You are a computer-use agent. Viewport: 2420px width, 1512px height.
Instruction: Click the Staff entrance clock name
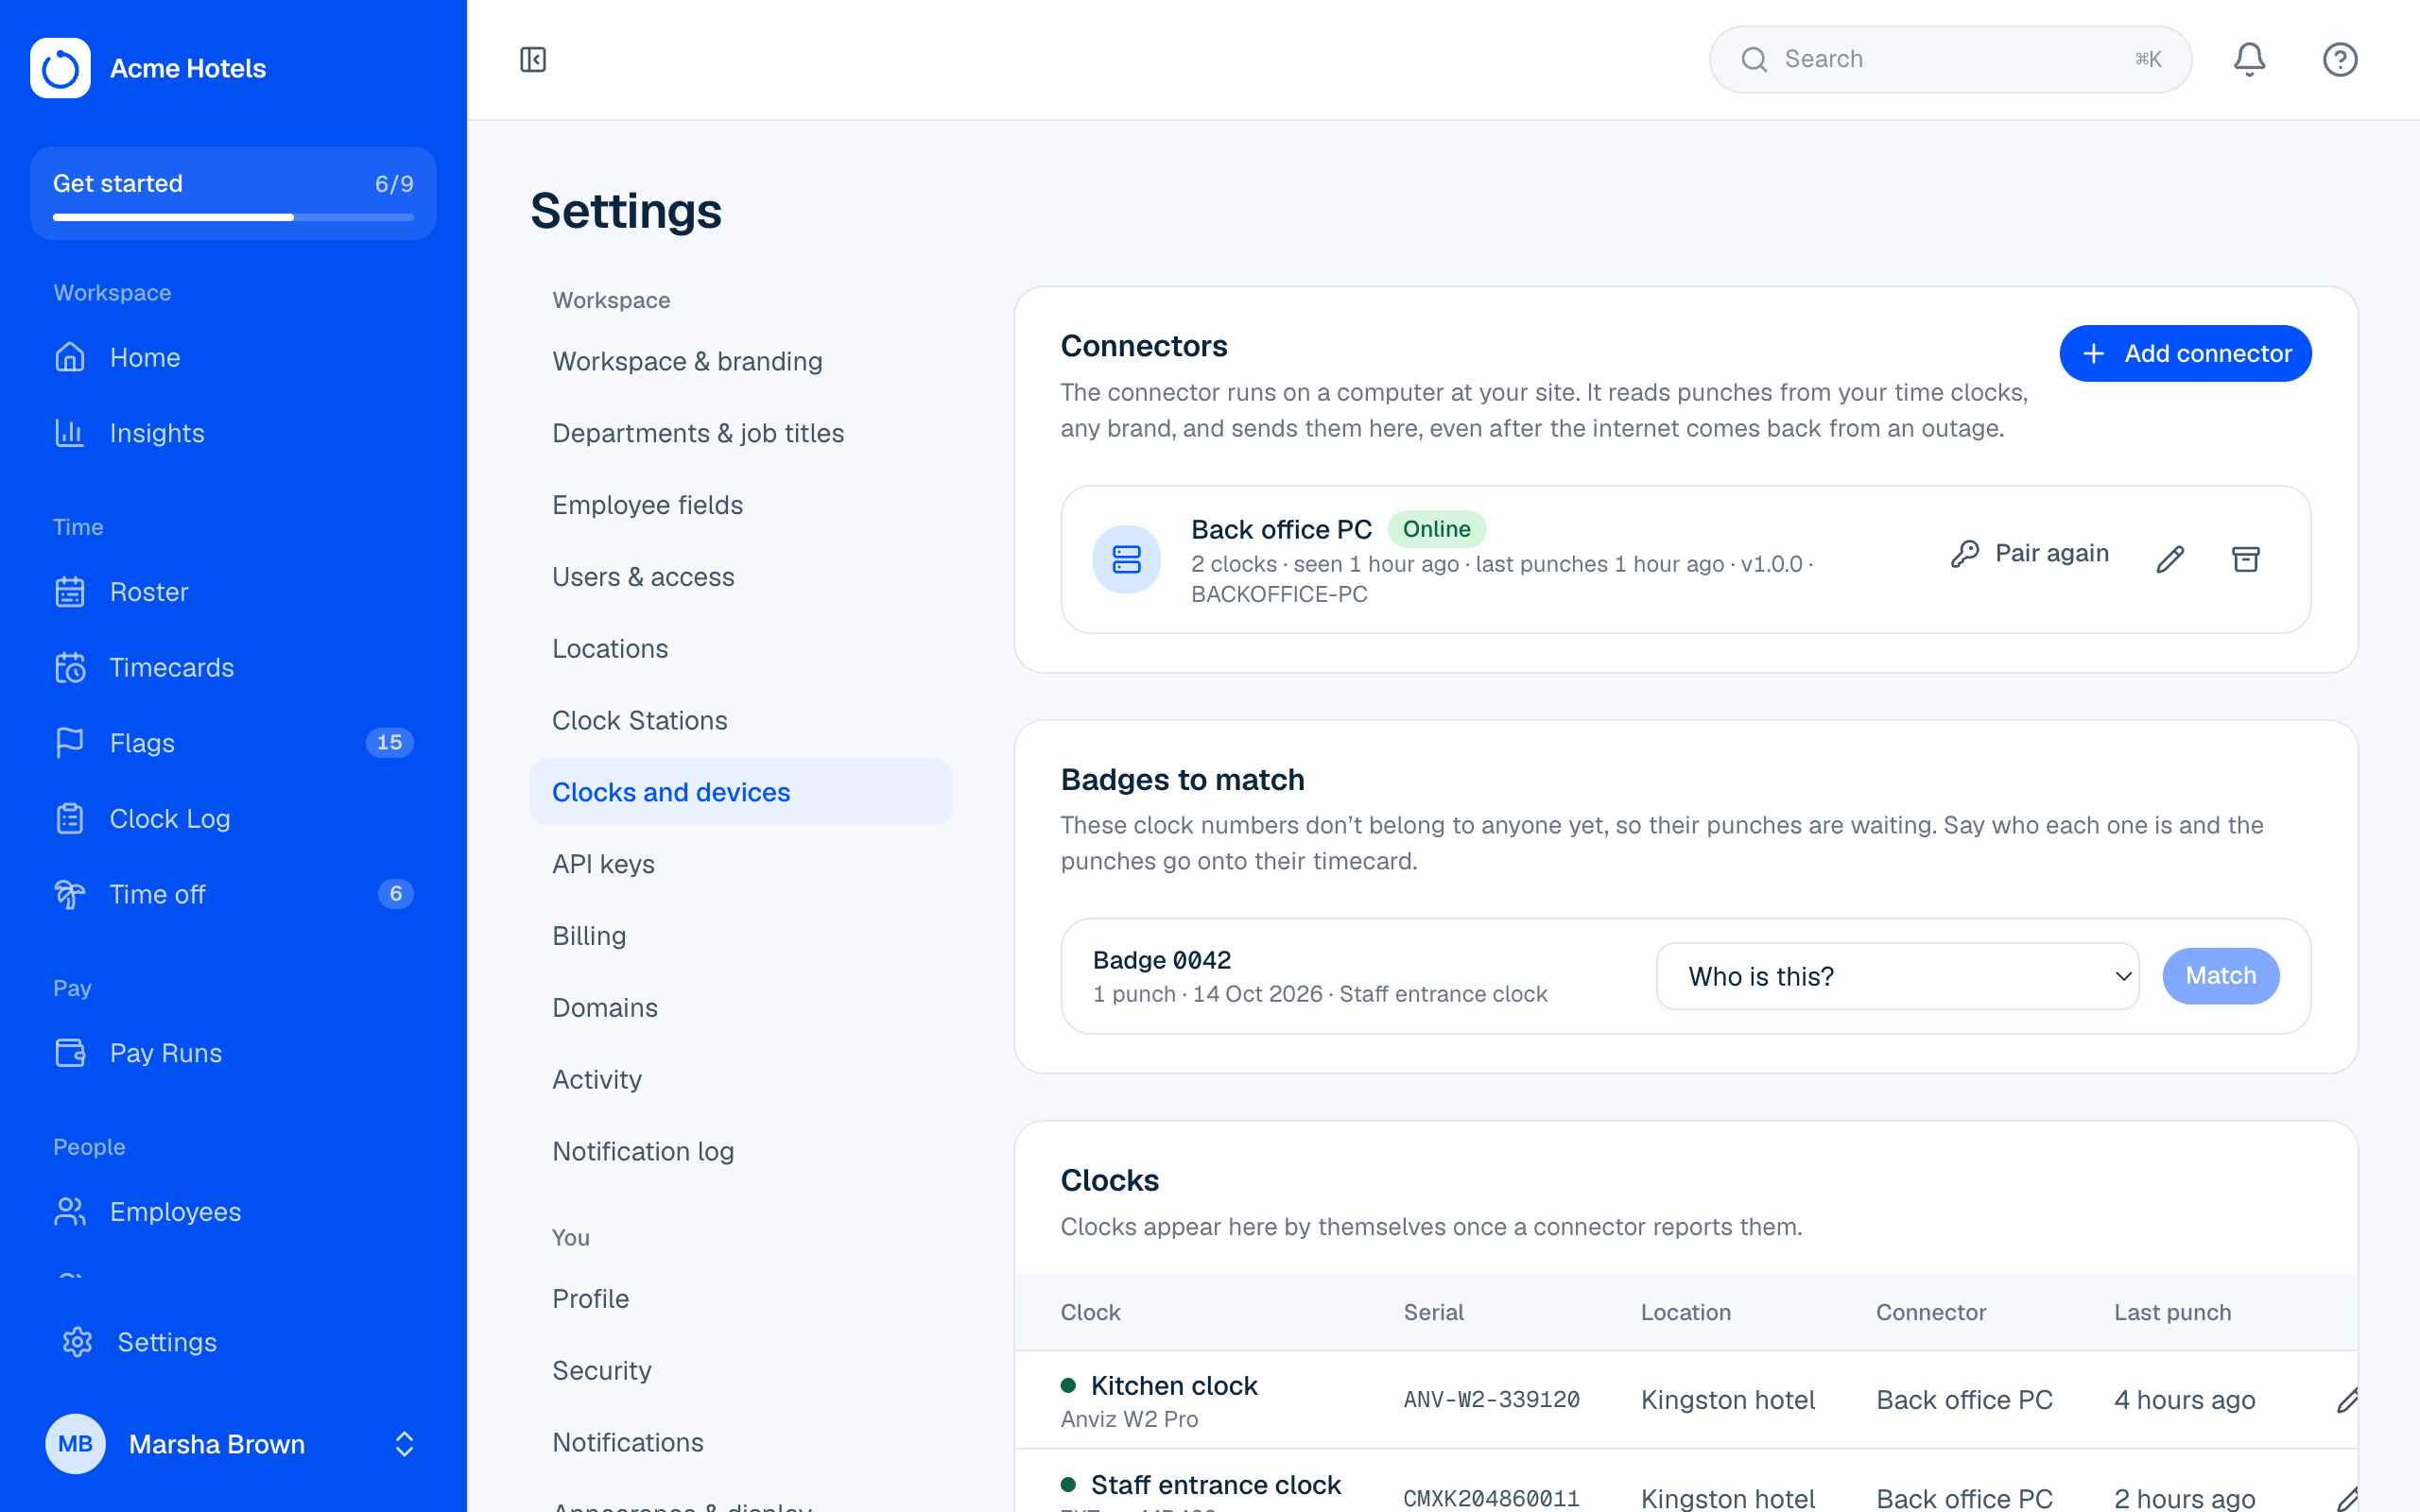(x=1215, y=1485)
